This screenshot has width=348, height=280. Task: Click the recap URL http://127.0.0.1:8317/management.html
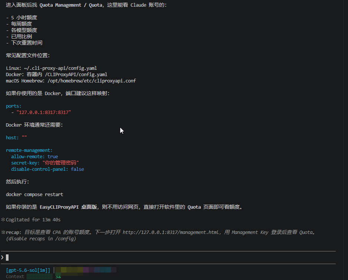171,232
